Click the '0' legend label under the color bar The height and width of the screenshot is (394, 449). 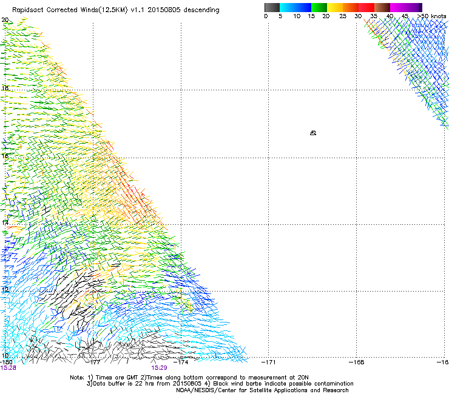coord(266,16)
